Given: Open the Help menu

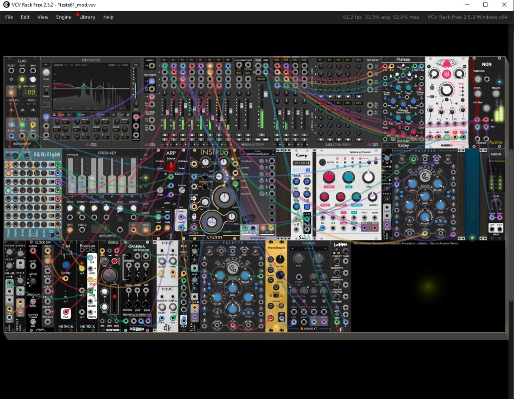Looking at the screenshot, I should click(108, 17).
